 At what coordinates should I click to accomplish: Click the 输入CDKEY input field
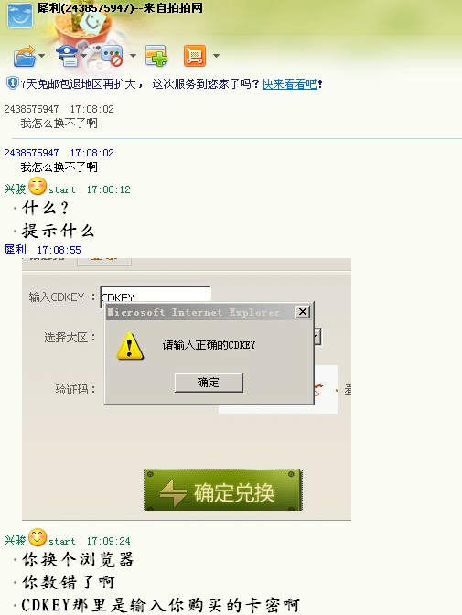coord(156,295)
